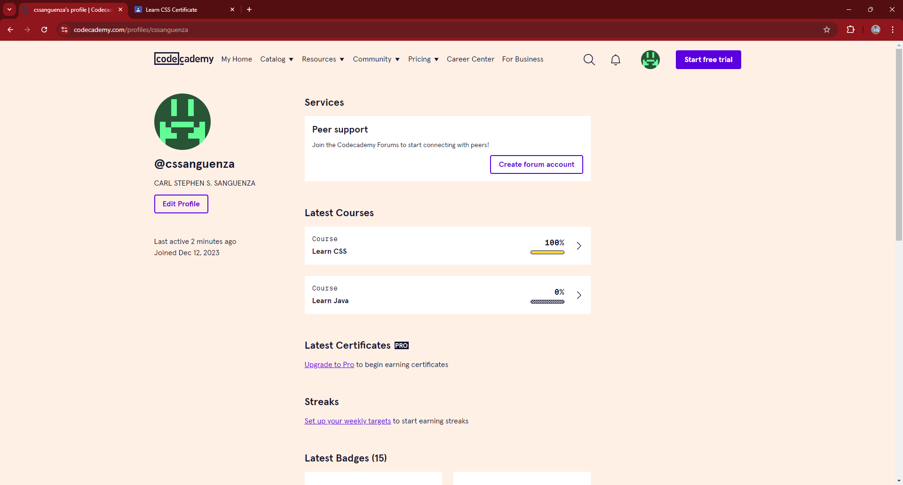Open Learn CSS course chevron

coord(579,246)
